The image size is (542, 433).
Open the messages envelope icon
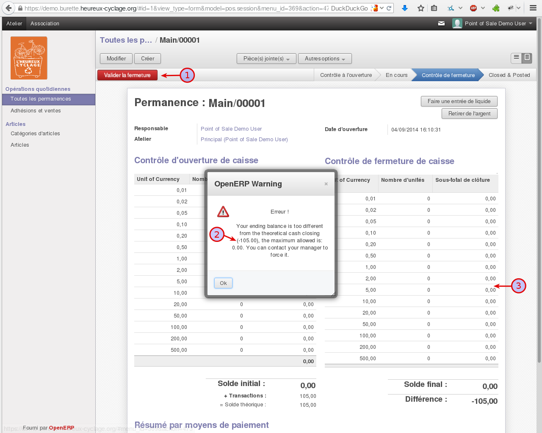click(441, 24)
